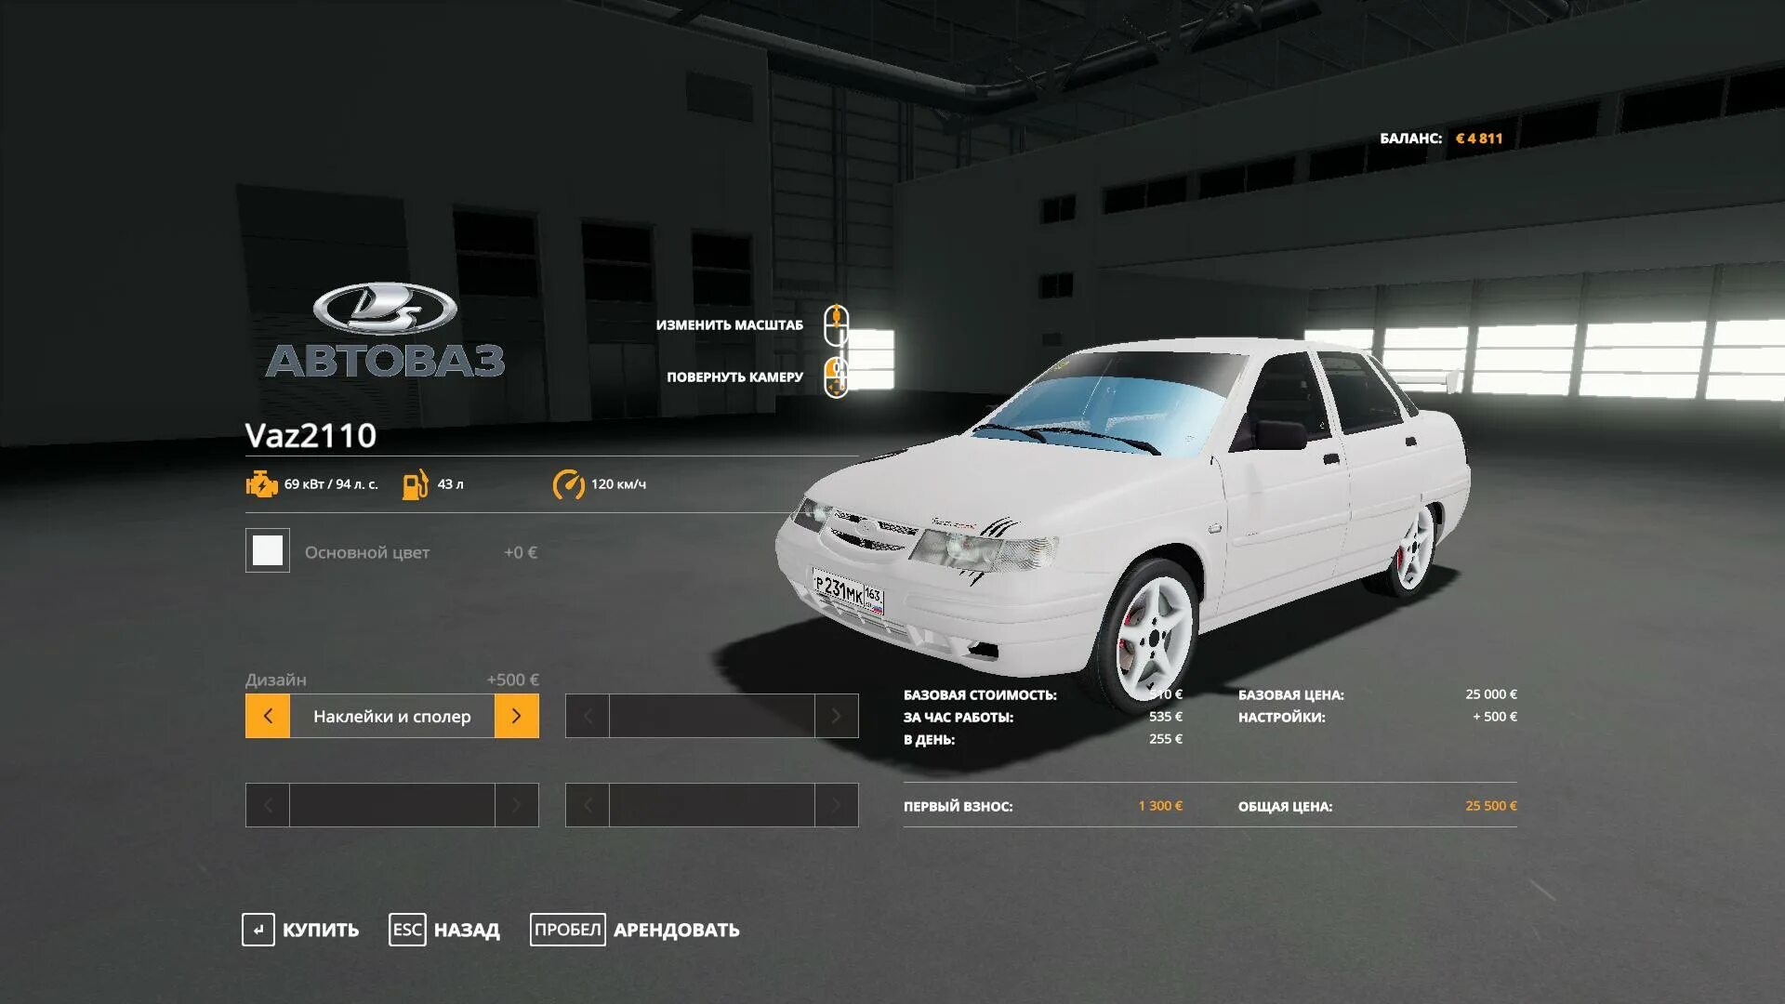Select previous design option with left arrow
Image resolution: width=1785 pixels, height=1004 pixels.
point(268,716)
